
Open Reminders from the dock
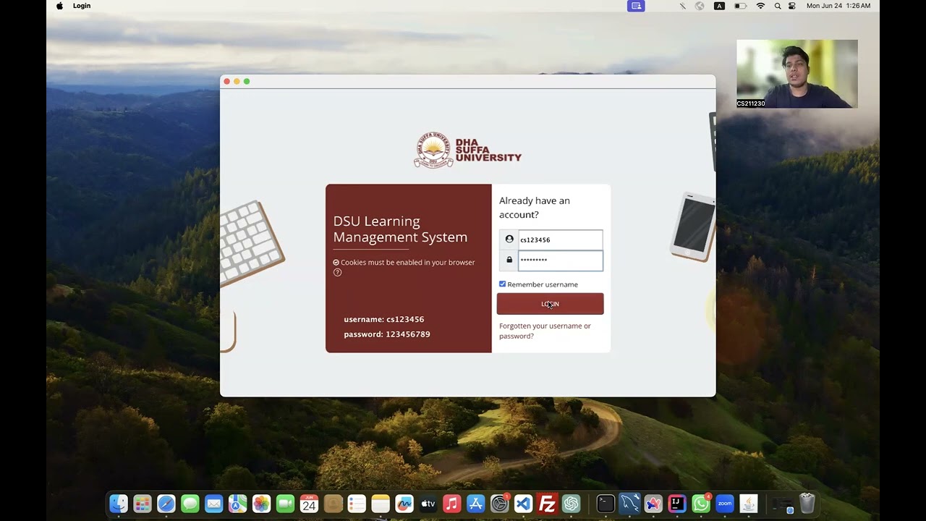click(x=357, y=504)
